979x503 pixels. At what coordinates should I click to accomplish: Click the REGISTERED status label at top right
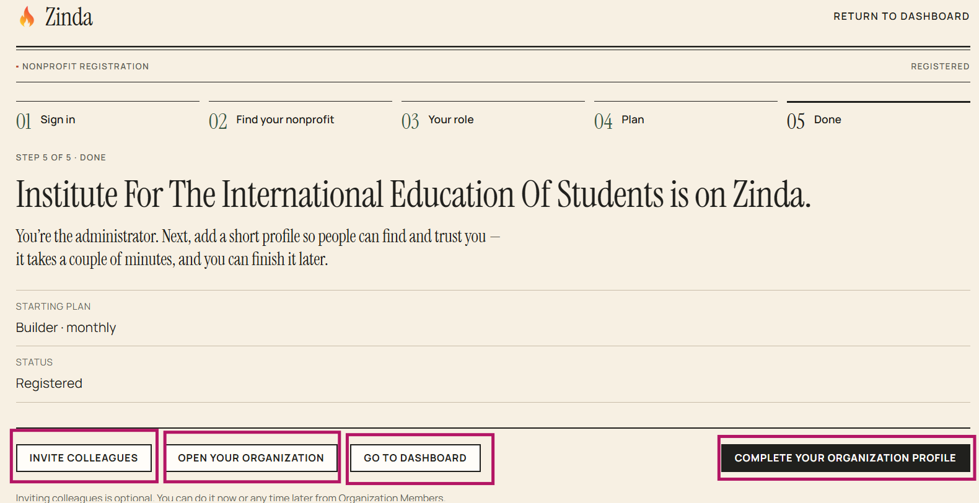940,66
